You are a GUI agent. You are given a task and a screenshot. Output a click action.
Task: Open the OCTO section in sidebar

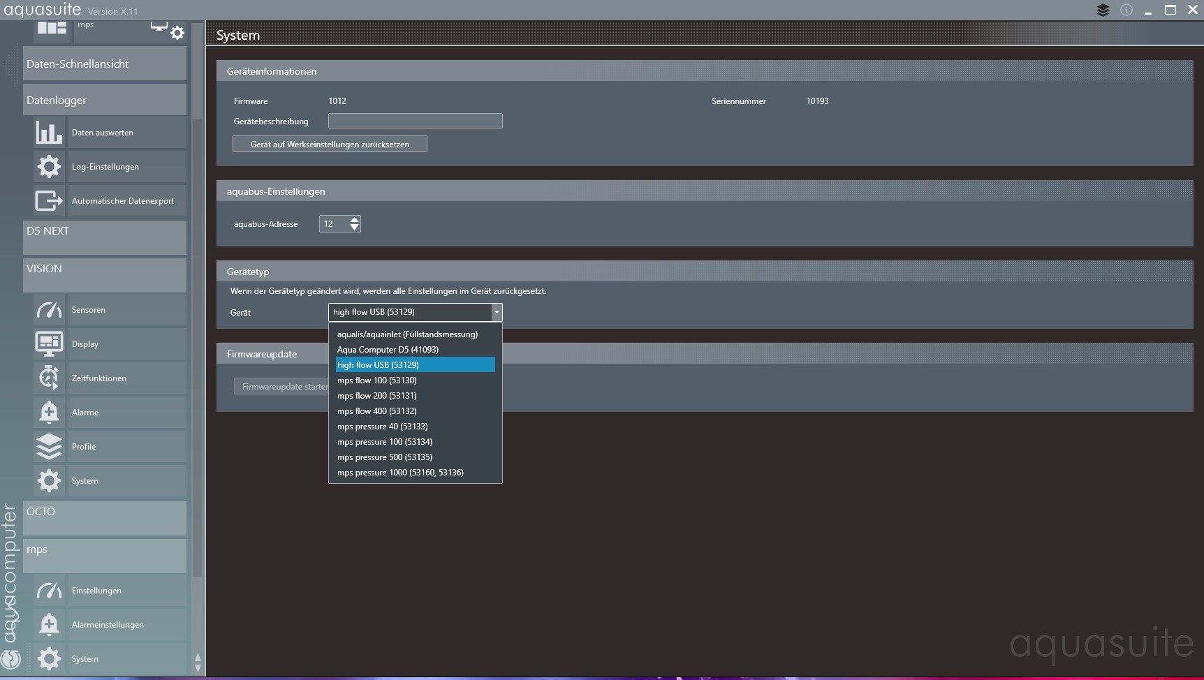[105, 518]
